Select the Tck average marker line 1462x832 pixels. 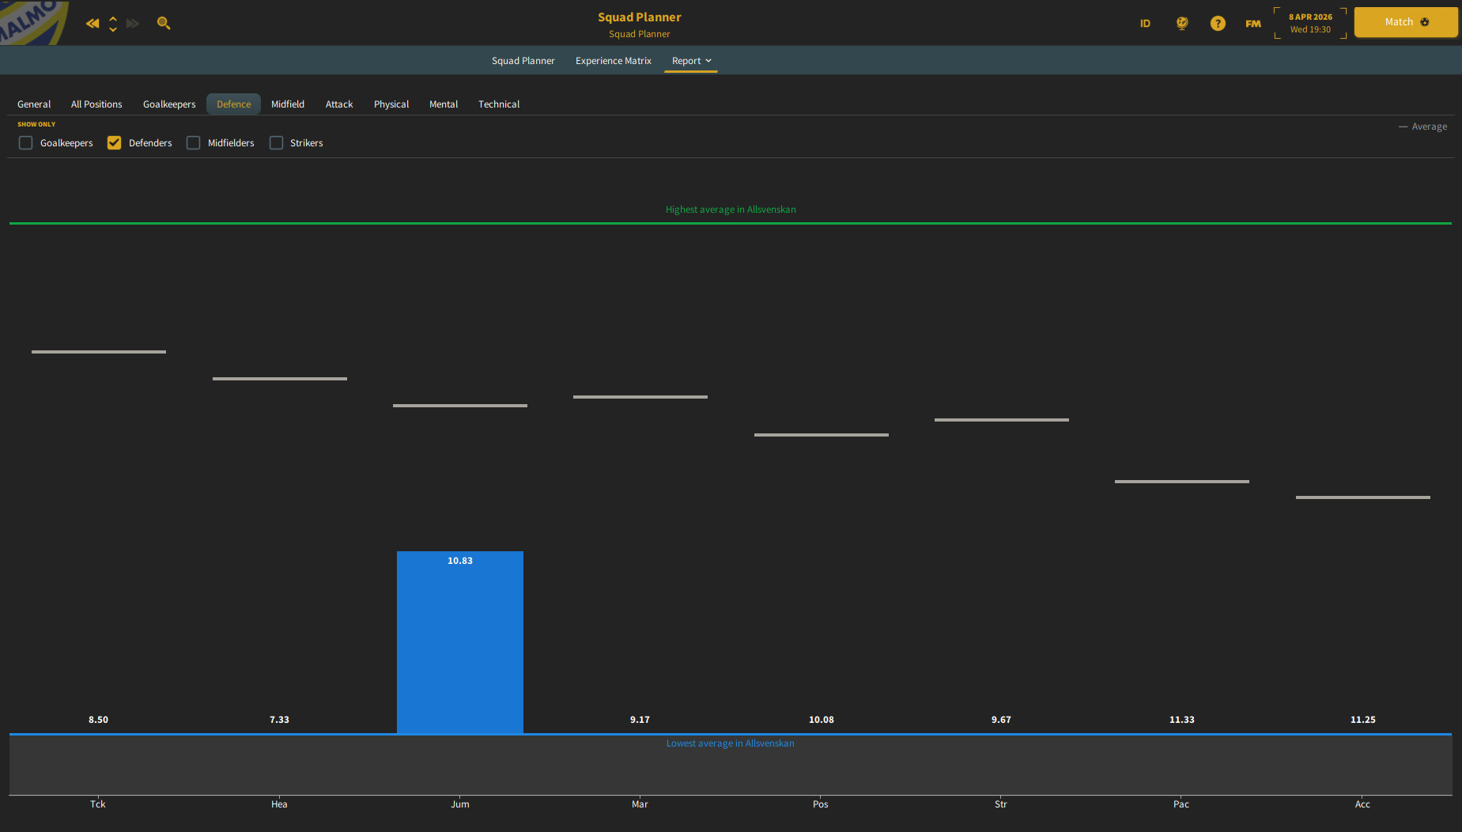coord(99,352)
